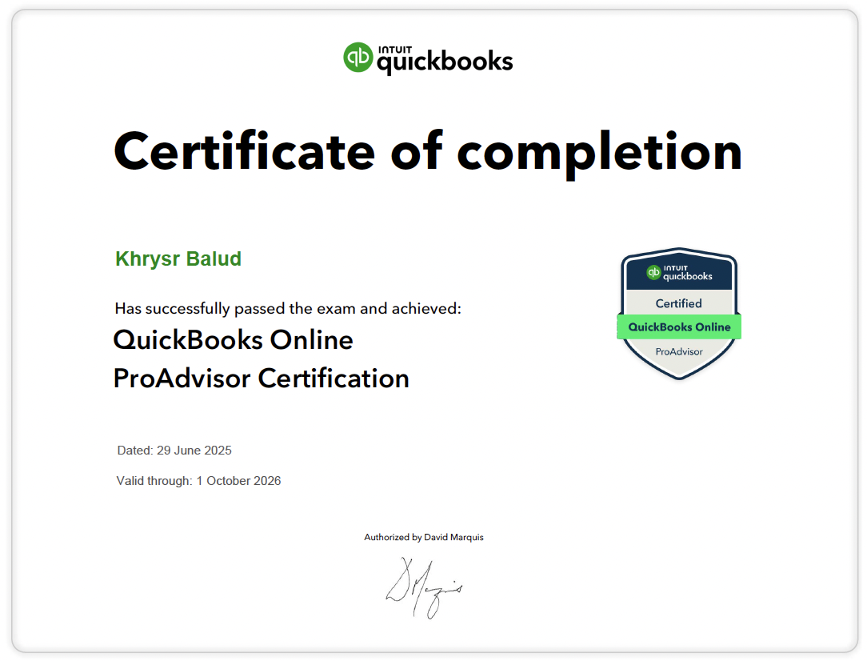Expand the QuickBooks Online certification title
Viewport: 867px width, 661px height.
click(233, 339)
